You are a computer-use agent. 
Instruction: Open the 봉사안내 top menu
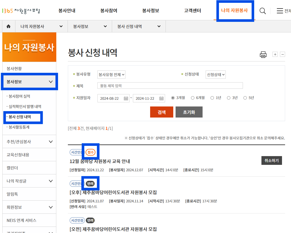[67, 11]
